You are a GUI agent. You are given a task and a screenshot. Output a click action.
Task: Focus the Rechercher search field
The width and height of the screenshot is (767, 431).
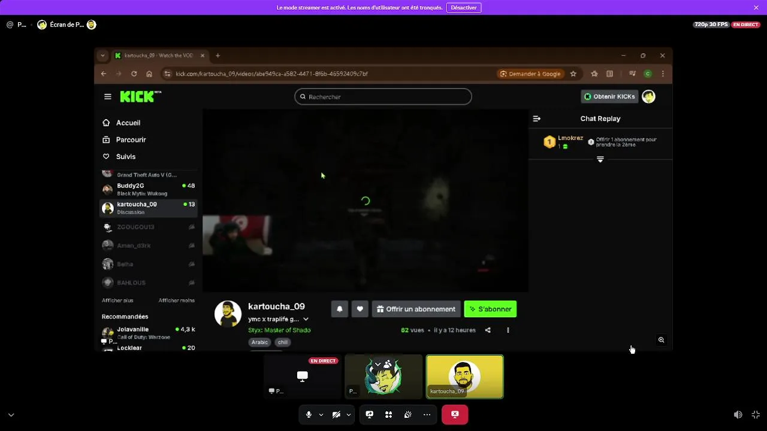[383, 96]
